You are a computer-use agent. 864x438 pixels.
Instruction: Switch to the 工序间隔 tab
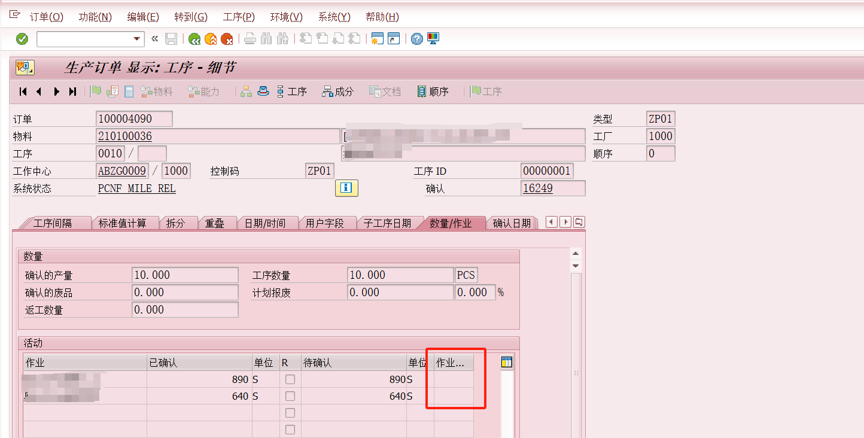point(53,223)
